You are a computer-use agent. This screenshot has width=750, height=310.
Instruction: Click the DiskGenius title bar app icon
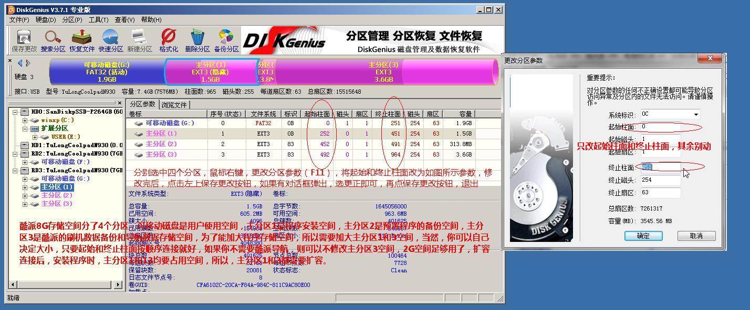[x=12, y=9]
